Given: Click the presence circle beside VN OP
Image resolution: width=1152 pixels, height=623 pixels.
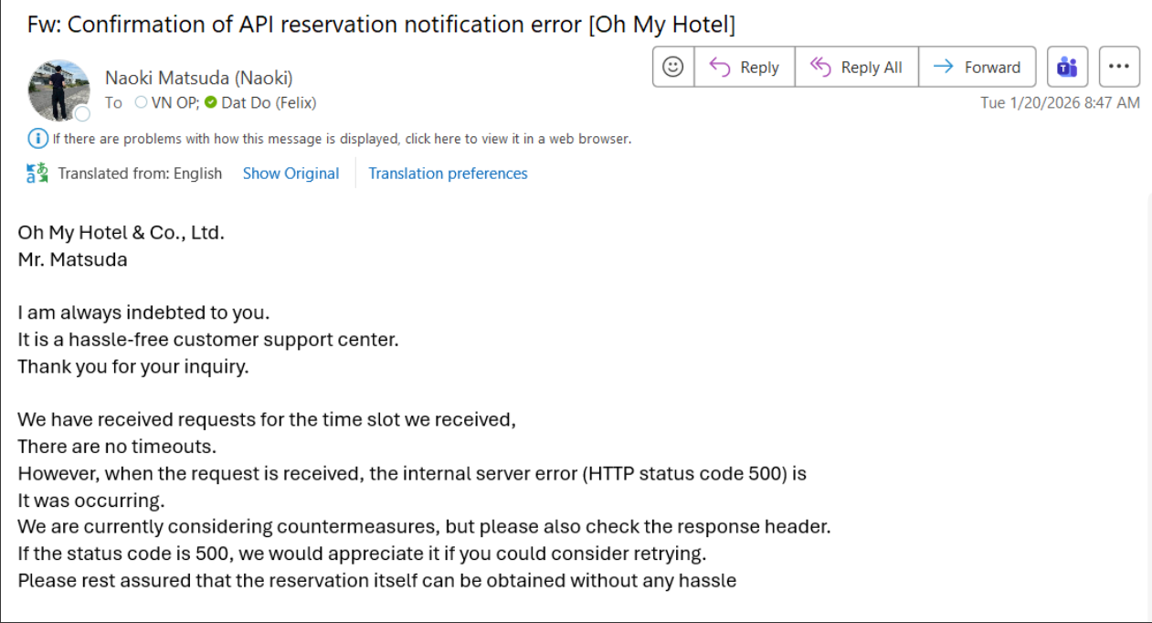Looking at the screenshot, I should coord(141,102).
